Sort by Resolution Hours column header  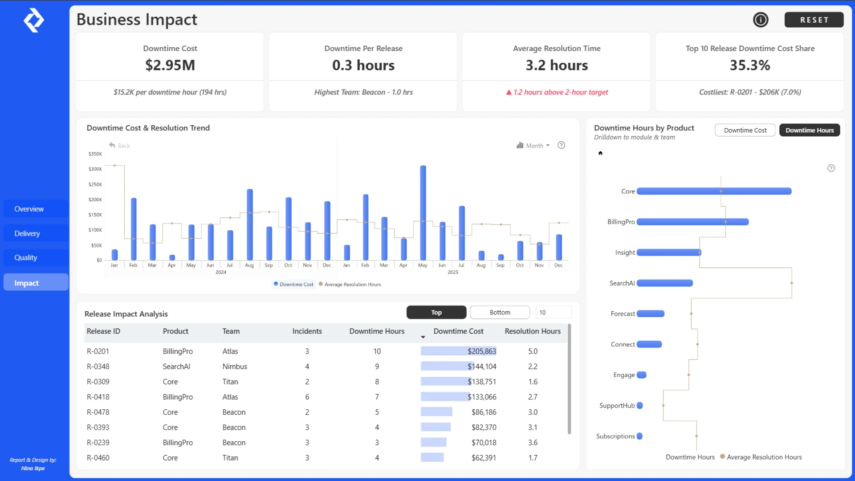click(533, 331)
